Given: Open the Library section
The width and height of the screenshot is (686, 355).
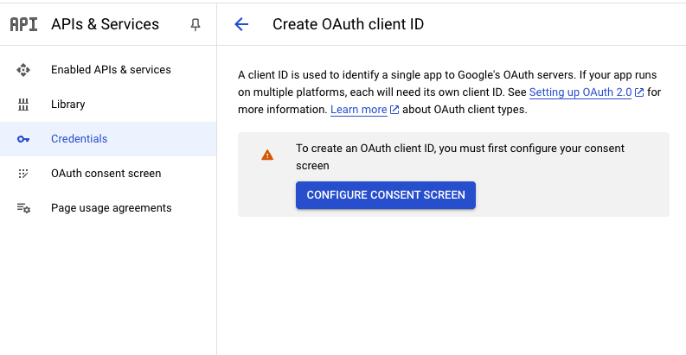Looking at the screenshot, I should tap(108, 105).
